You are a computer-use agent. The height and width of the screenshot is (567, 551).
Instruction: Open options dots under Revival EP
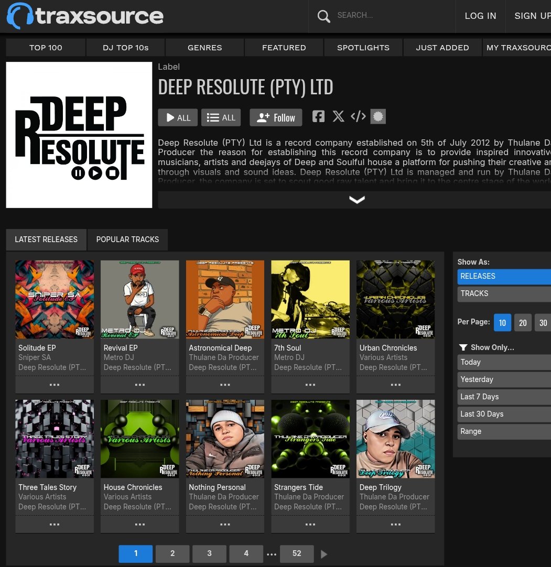click(x=139, y=385)
